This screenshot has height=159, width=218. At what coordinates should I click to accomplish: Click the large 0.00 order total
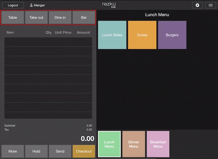(88, 138)
